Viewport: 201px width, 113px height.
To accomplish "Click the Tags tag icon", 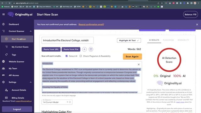I will (x=6, y=55).
